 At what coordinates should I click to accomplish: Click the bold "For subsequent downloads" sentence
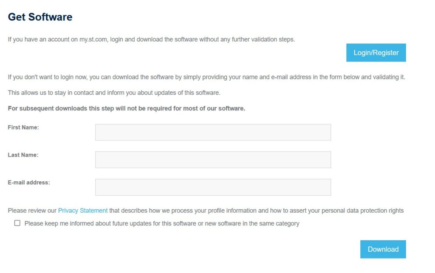point(127,108)
